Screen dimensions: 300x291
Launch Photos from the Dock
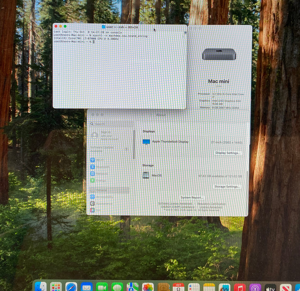[148, 287]
